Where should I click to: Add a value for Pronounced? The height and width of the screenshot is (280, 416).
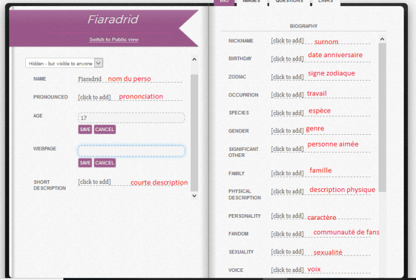point(94,97)
